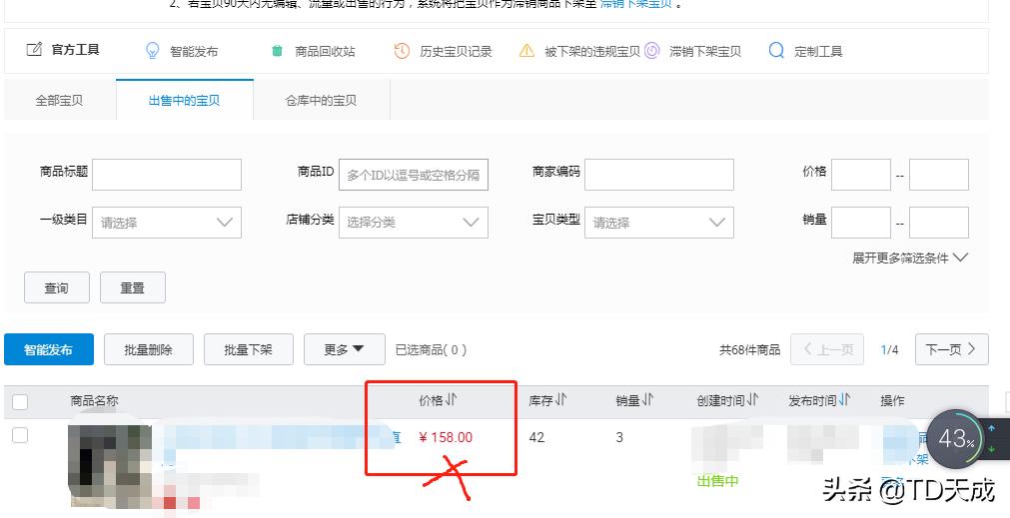The height and width of the screenshot is (518, 1010).
Task: Click the 定制工具 magnifier icon
Action: click(776, 51)
